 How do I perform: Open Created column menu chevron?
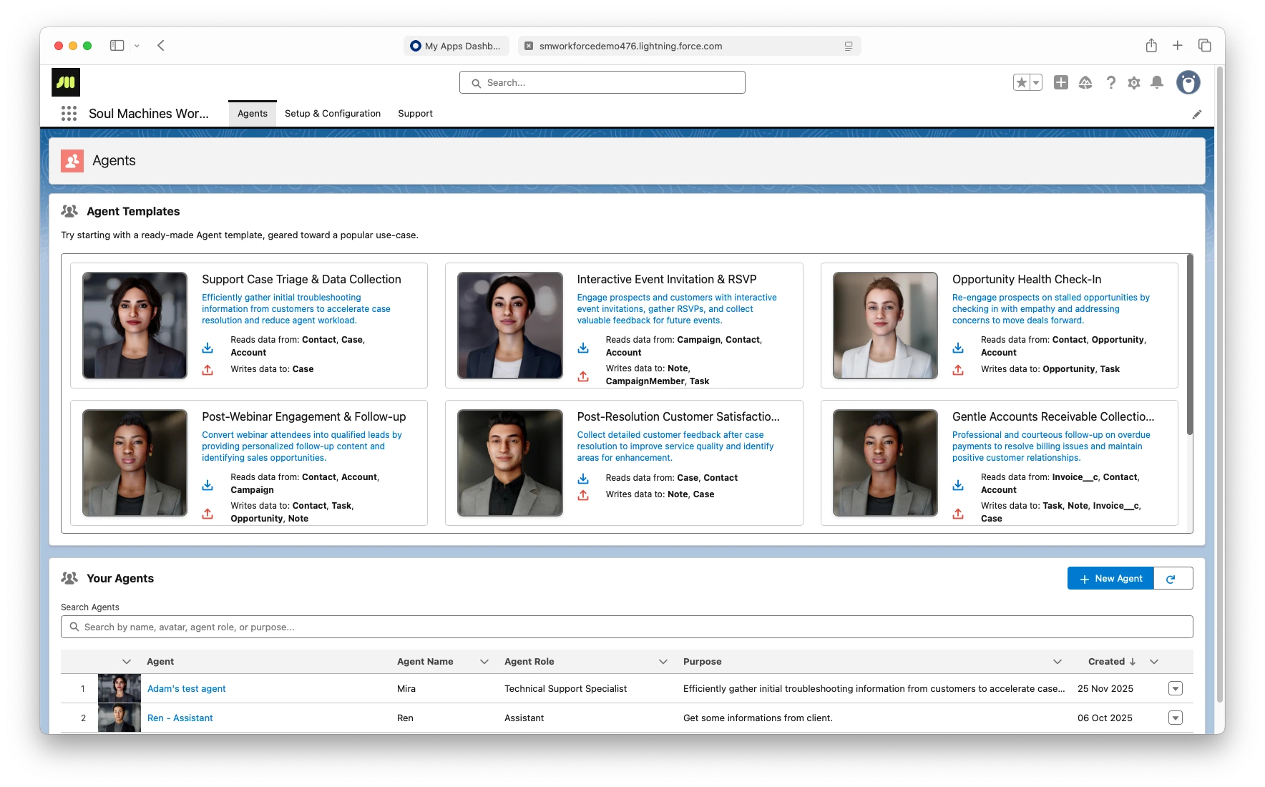click(x=1154, y=662)
